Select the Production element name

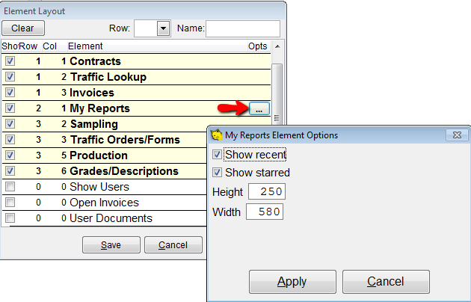pyautogui.click(x=99, y=155)
